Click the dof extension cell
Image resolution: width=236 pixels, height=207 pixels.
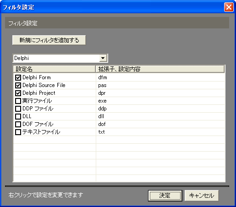(160, 124)
